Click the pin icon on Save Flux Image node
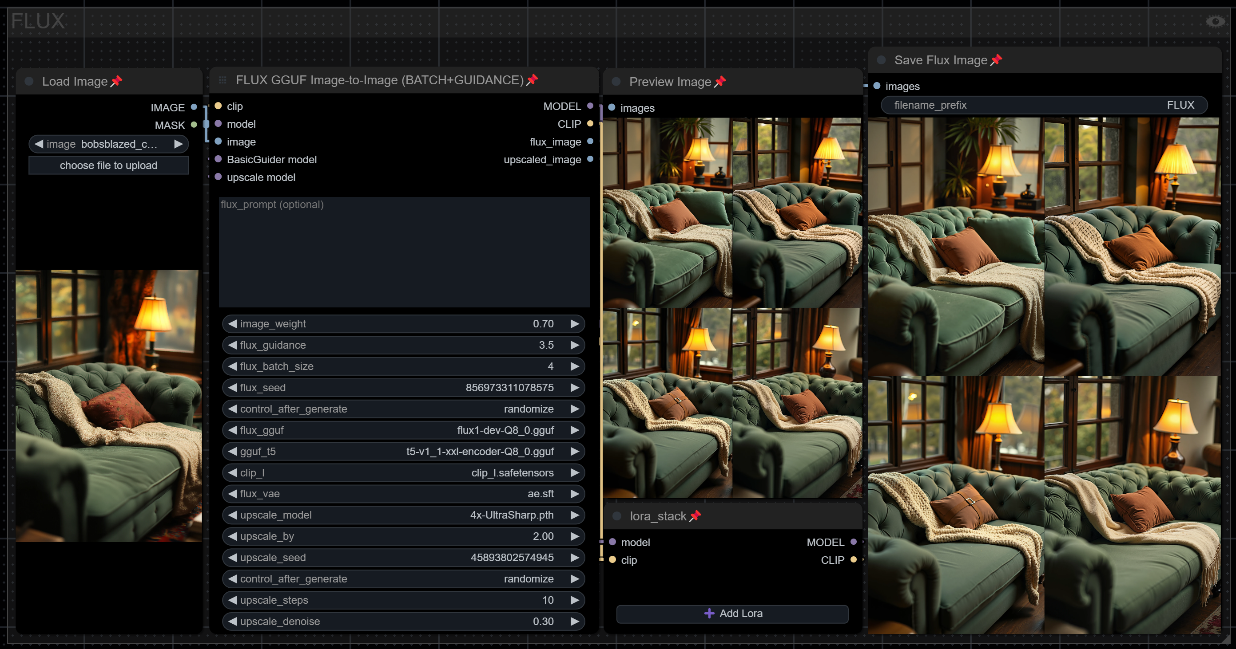Screen dimensions: 1236x649 point(996,60)
